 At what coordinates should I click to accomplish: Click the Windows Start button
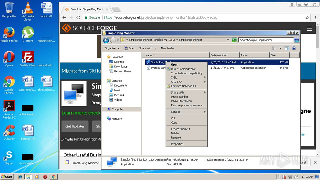(x=7, y=177)
